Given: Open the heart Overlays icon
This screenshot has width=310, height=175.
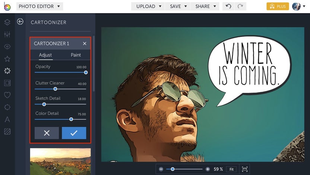Looking at the screenshot, I should pyautogui.click(x=7, y=95).
